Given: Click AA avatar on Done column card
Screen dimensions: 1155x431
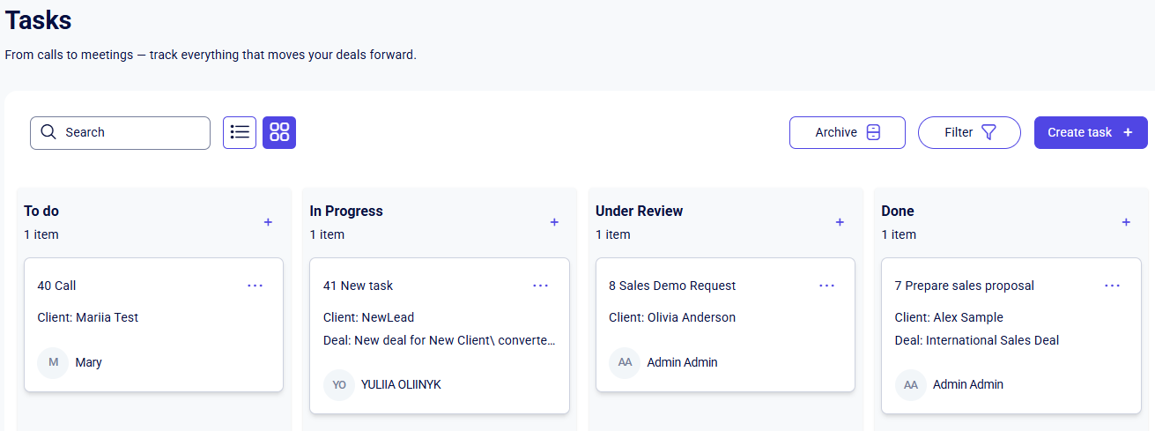Looking at the screenshot, I should pos(911,384).
